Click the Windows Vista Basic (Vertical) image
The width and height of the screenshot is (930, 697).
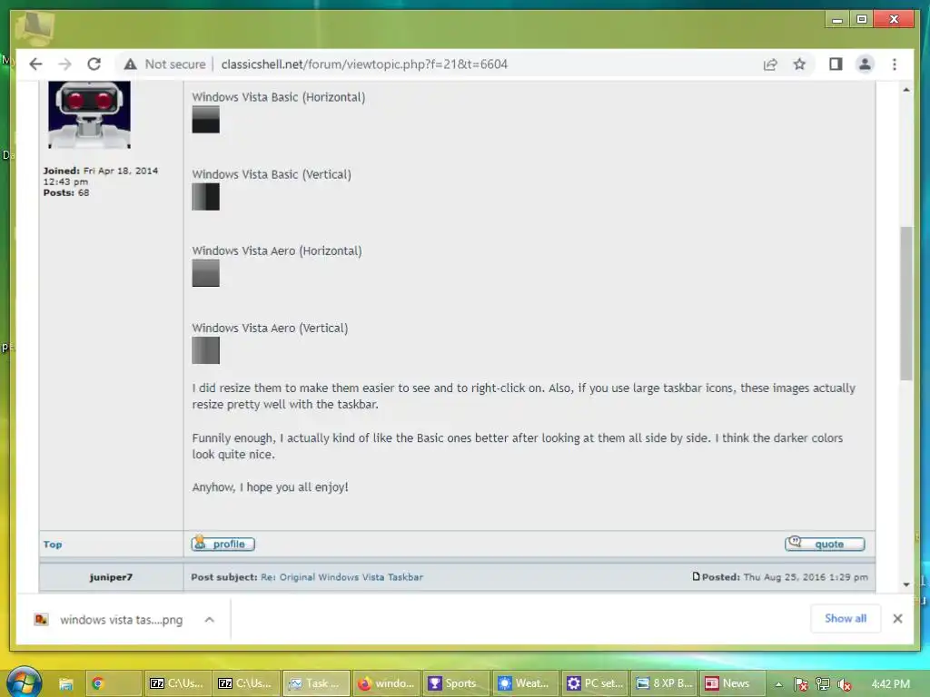point(206,197)
